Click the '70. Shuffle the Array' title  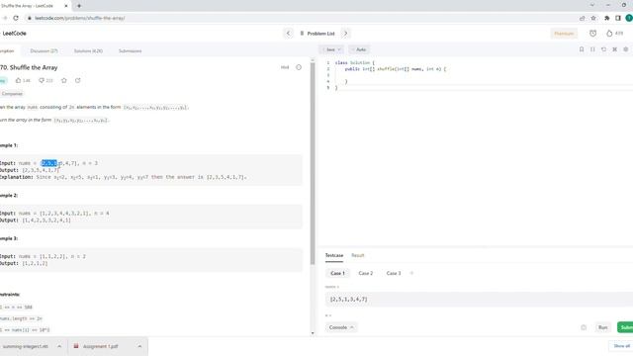click(x=29, y=67)
